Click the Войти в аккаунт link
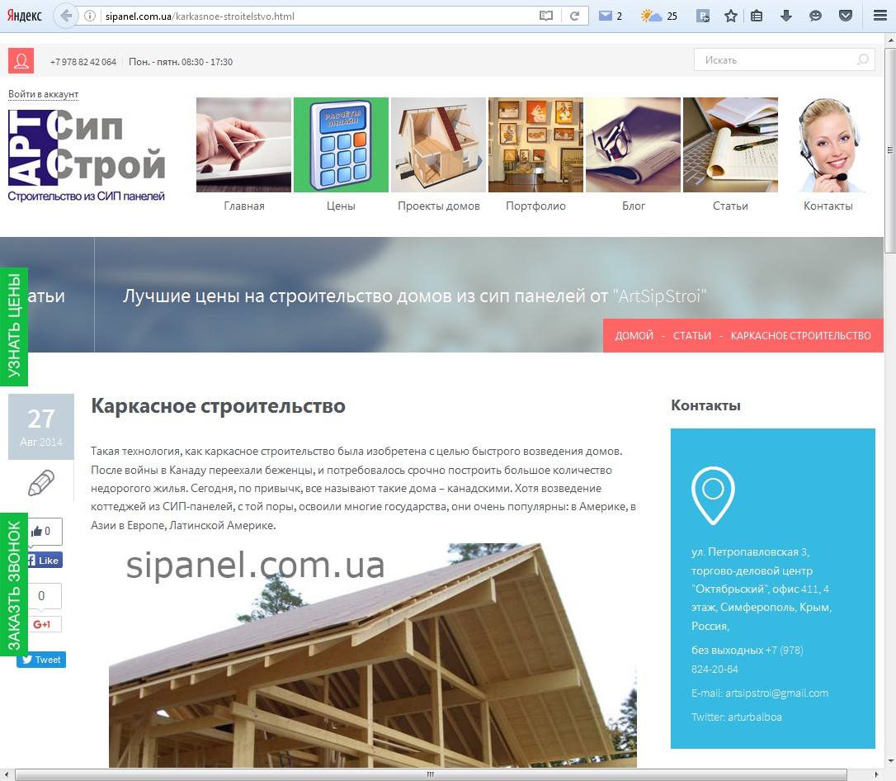The image size is (896, 781). [x=44, y=94]
